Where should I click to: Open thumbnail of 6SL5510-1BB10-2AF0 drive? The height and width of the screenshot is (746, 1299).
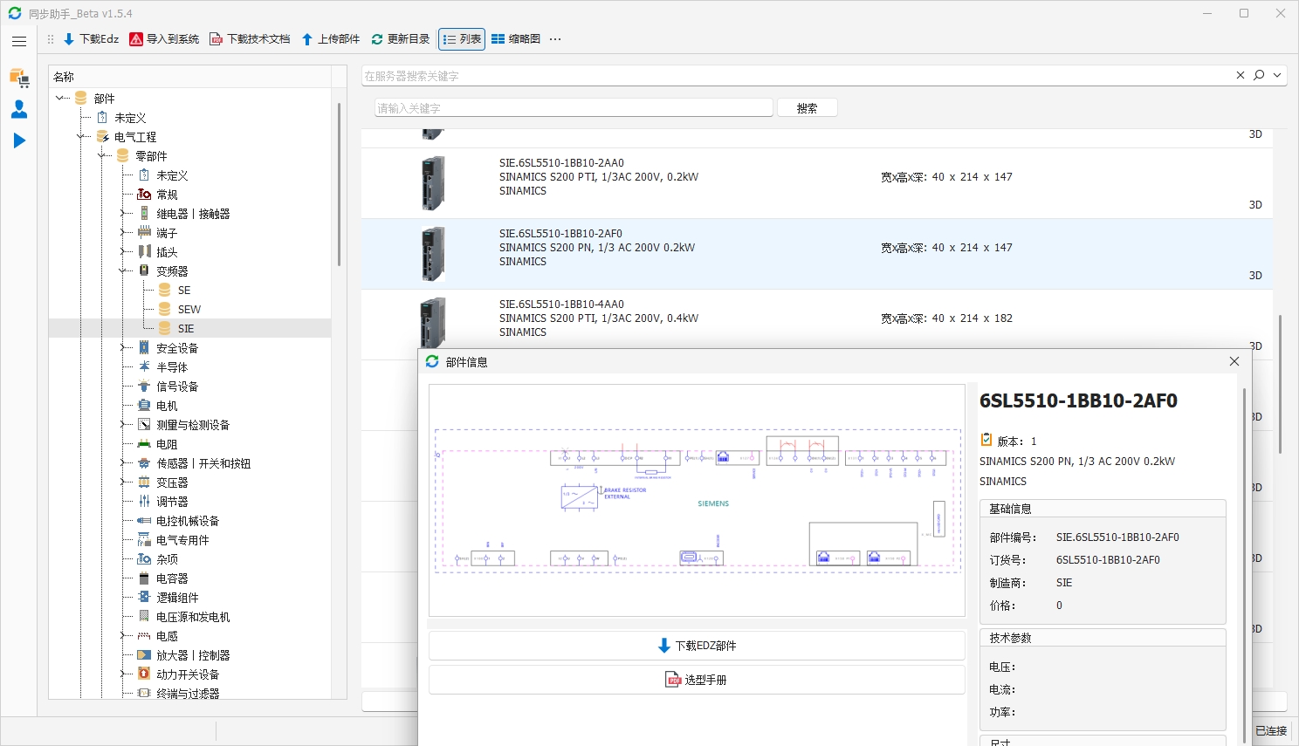(434, 253)
